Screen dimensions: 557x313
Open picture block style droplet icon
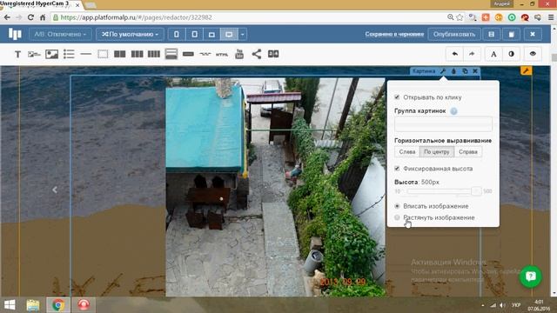click(x=453, y=71)
